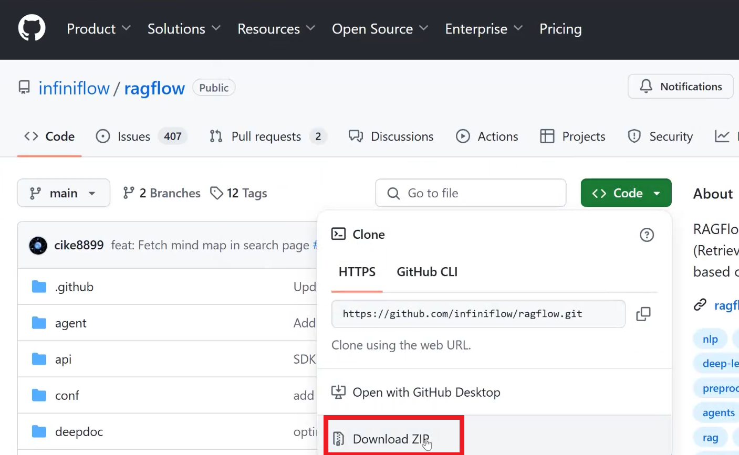Open the deepdoc folder
739x455 pixels.
pyautogui.click(x=79, y=431)
